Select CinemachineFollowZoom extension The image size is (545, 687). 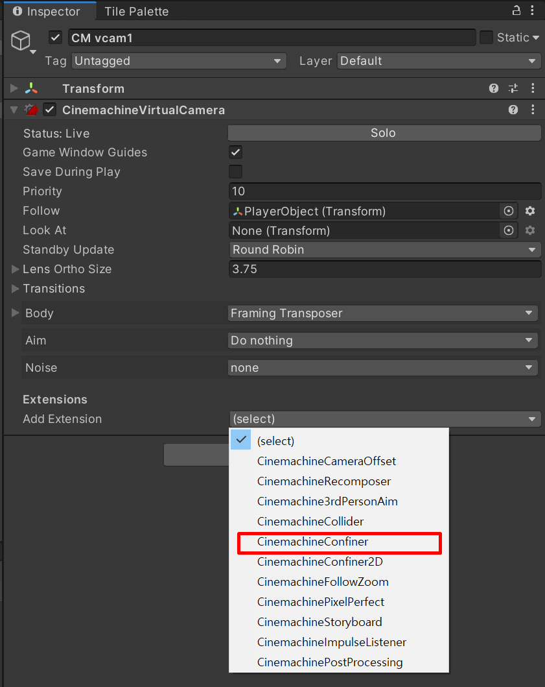pos(340,582)
